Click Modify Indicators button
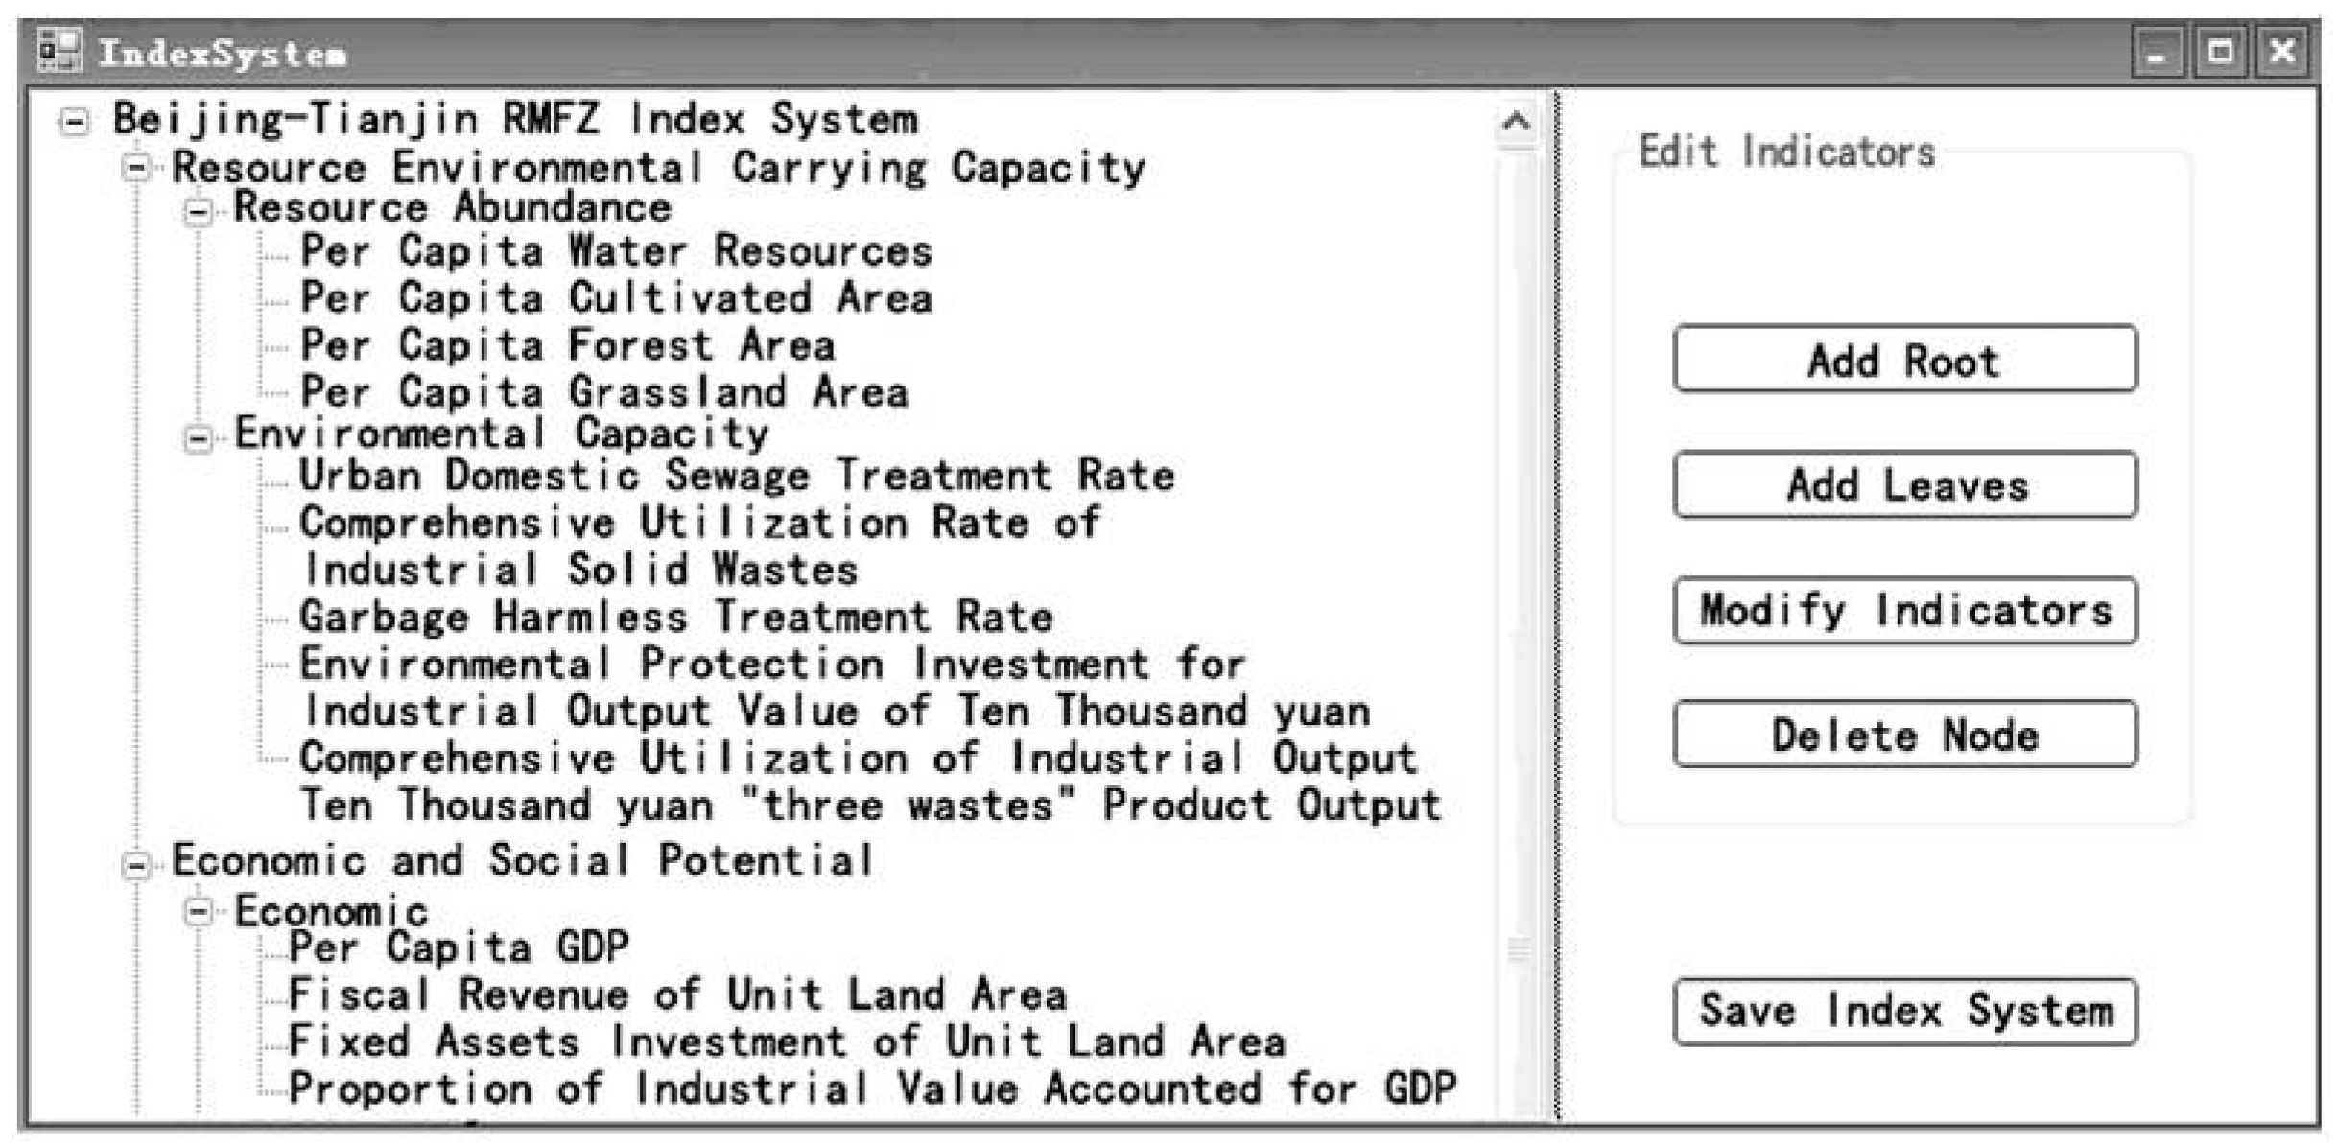 pos(1904,611)
